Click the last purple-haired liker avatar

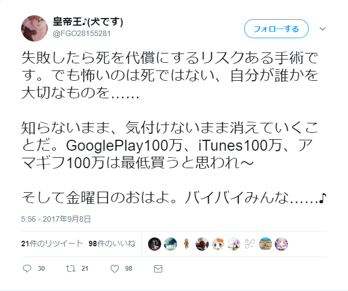(x=281, y=244)
